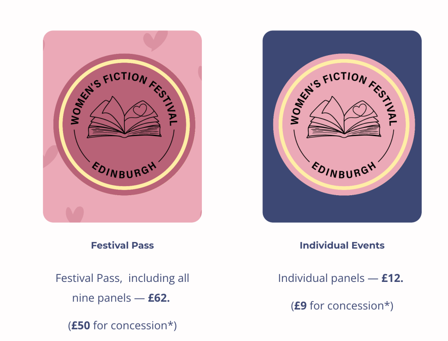Select the £12 individual panel price
Screen dimensions: 448x341
tap(392, 278)
